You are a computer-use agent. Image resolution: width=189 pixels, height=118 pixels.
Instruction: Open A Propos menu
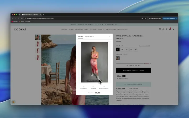click(101, 29)
